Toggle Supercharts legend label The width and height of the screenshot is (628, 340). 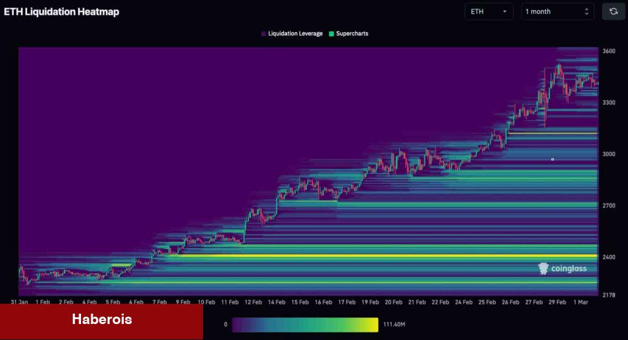click(352, 34)
